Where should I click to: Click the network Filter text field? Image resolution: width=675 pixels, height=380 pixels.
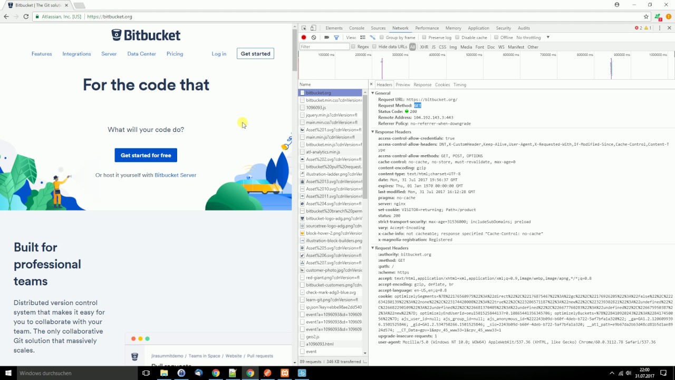[x=324, y=47]
